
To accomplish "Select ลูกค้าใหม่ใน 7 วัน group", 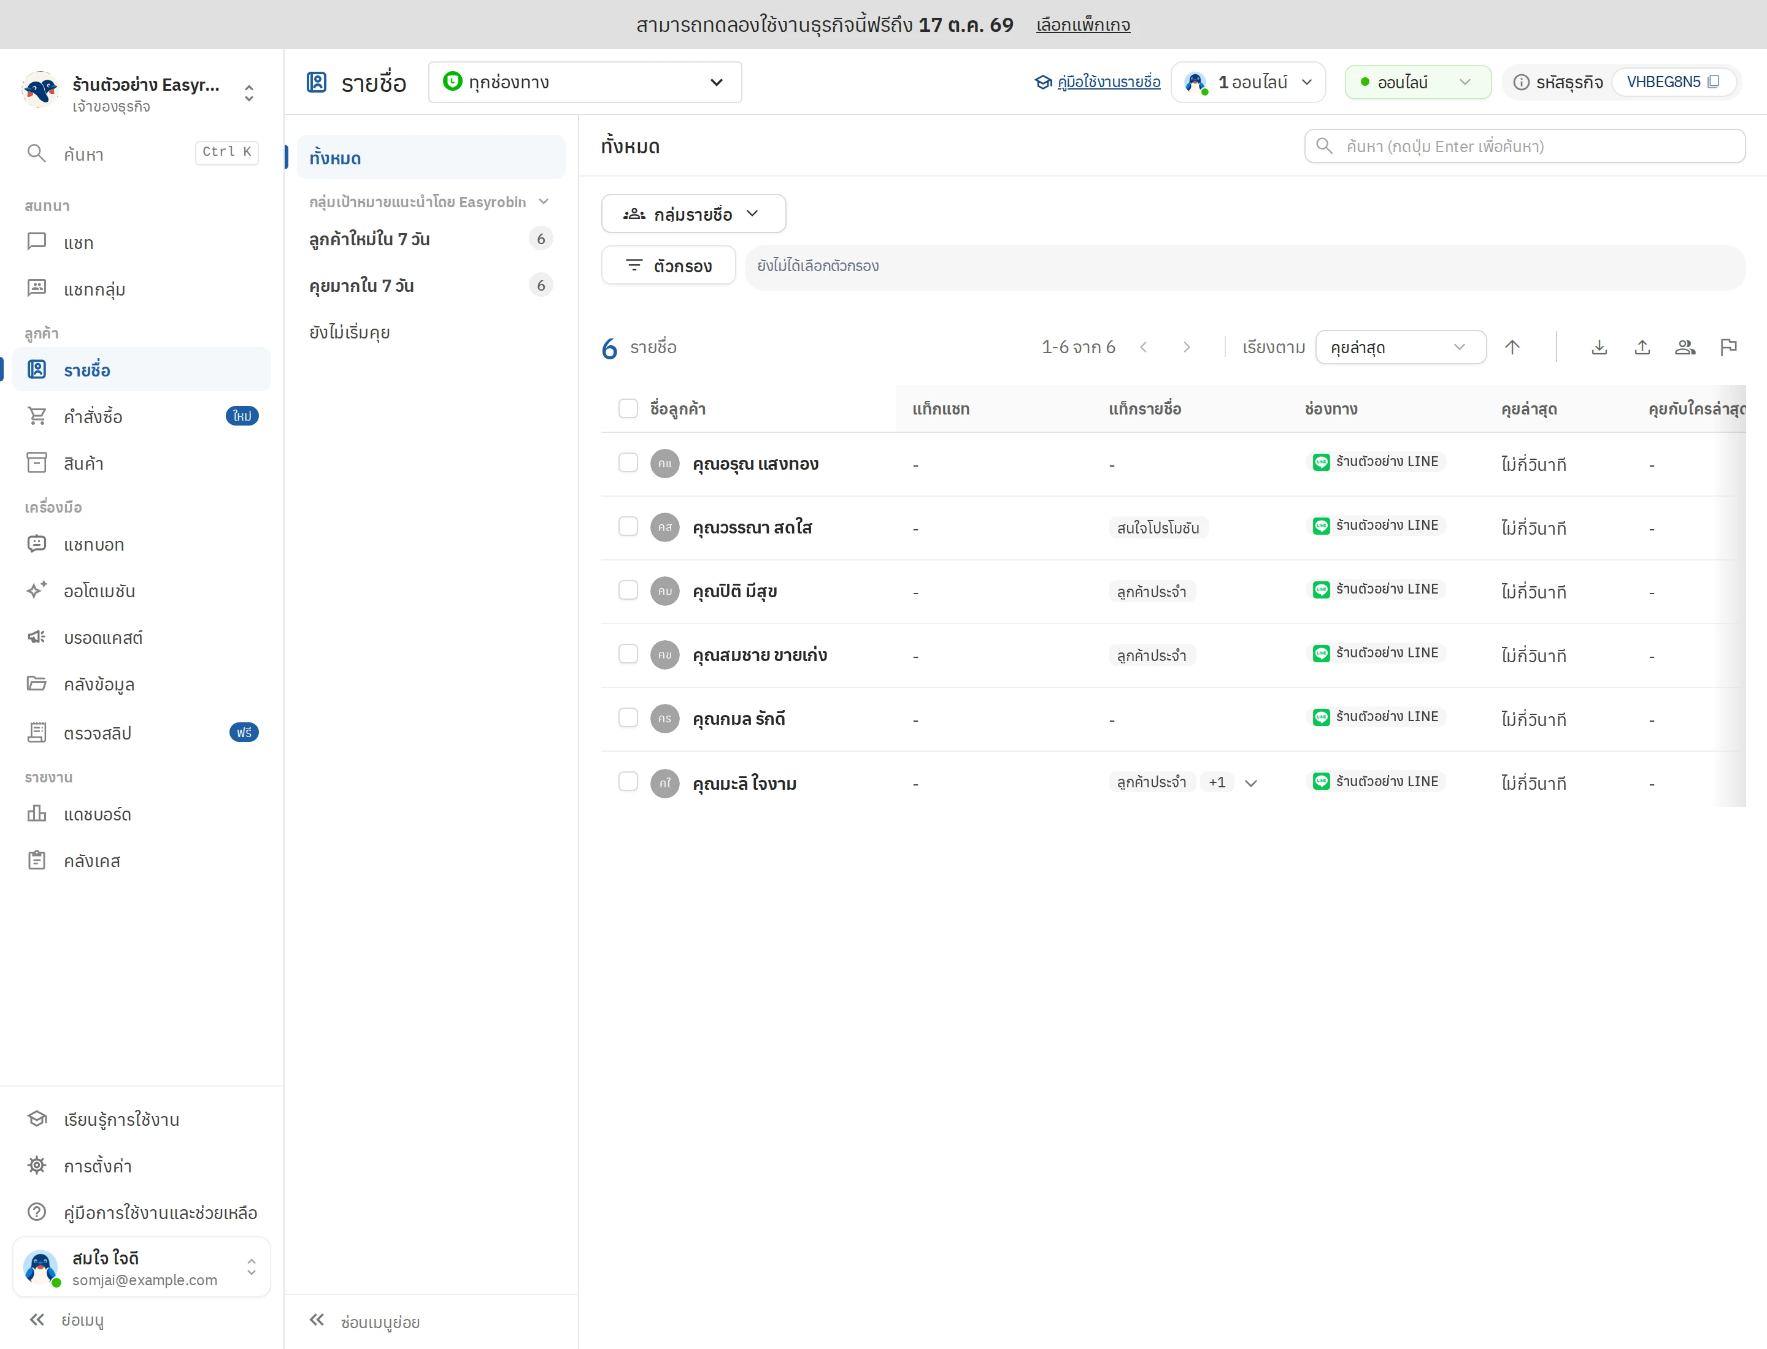I will [431, 239].
